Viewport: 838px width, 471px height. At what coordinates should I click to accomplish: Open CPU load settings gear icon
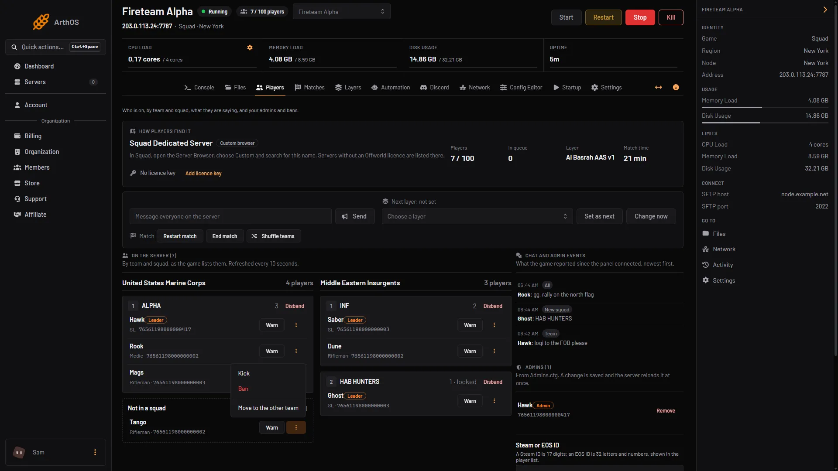[x=250, y=48]
